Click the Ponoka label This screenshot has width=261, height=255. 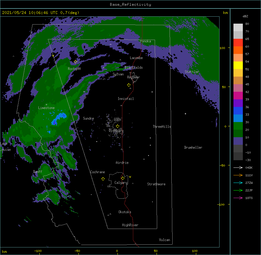click(145, 41)
